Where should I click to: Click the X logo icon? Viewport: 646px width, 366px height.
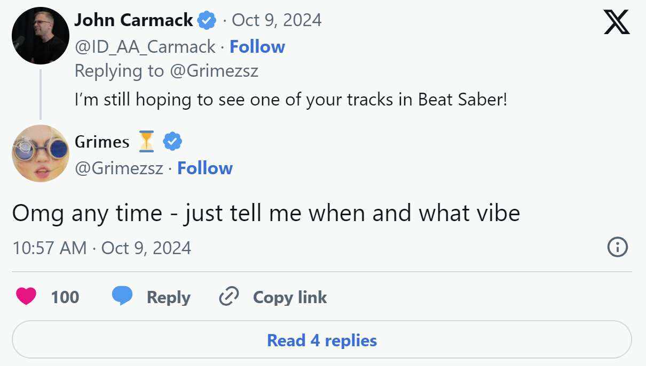click(617, 22)
